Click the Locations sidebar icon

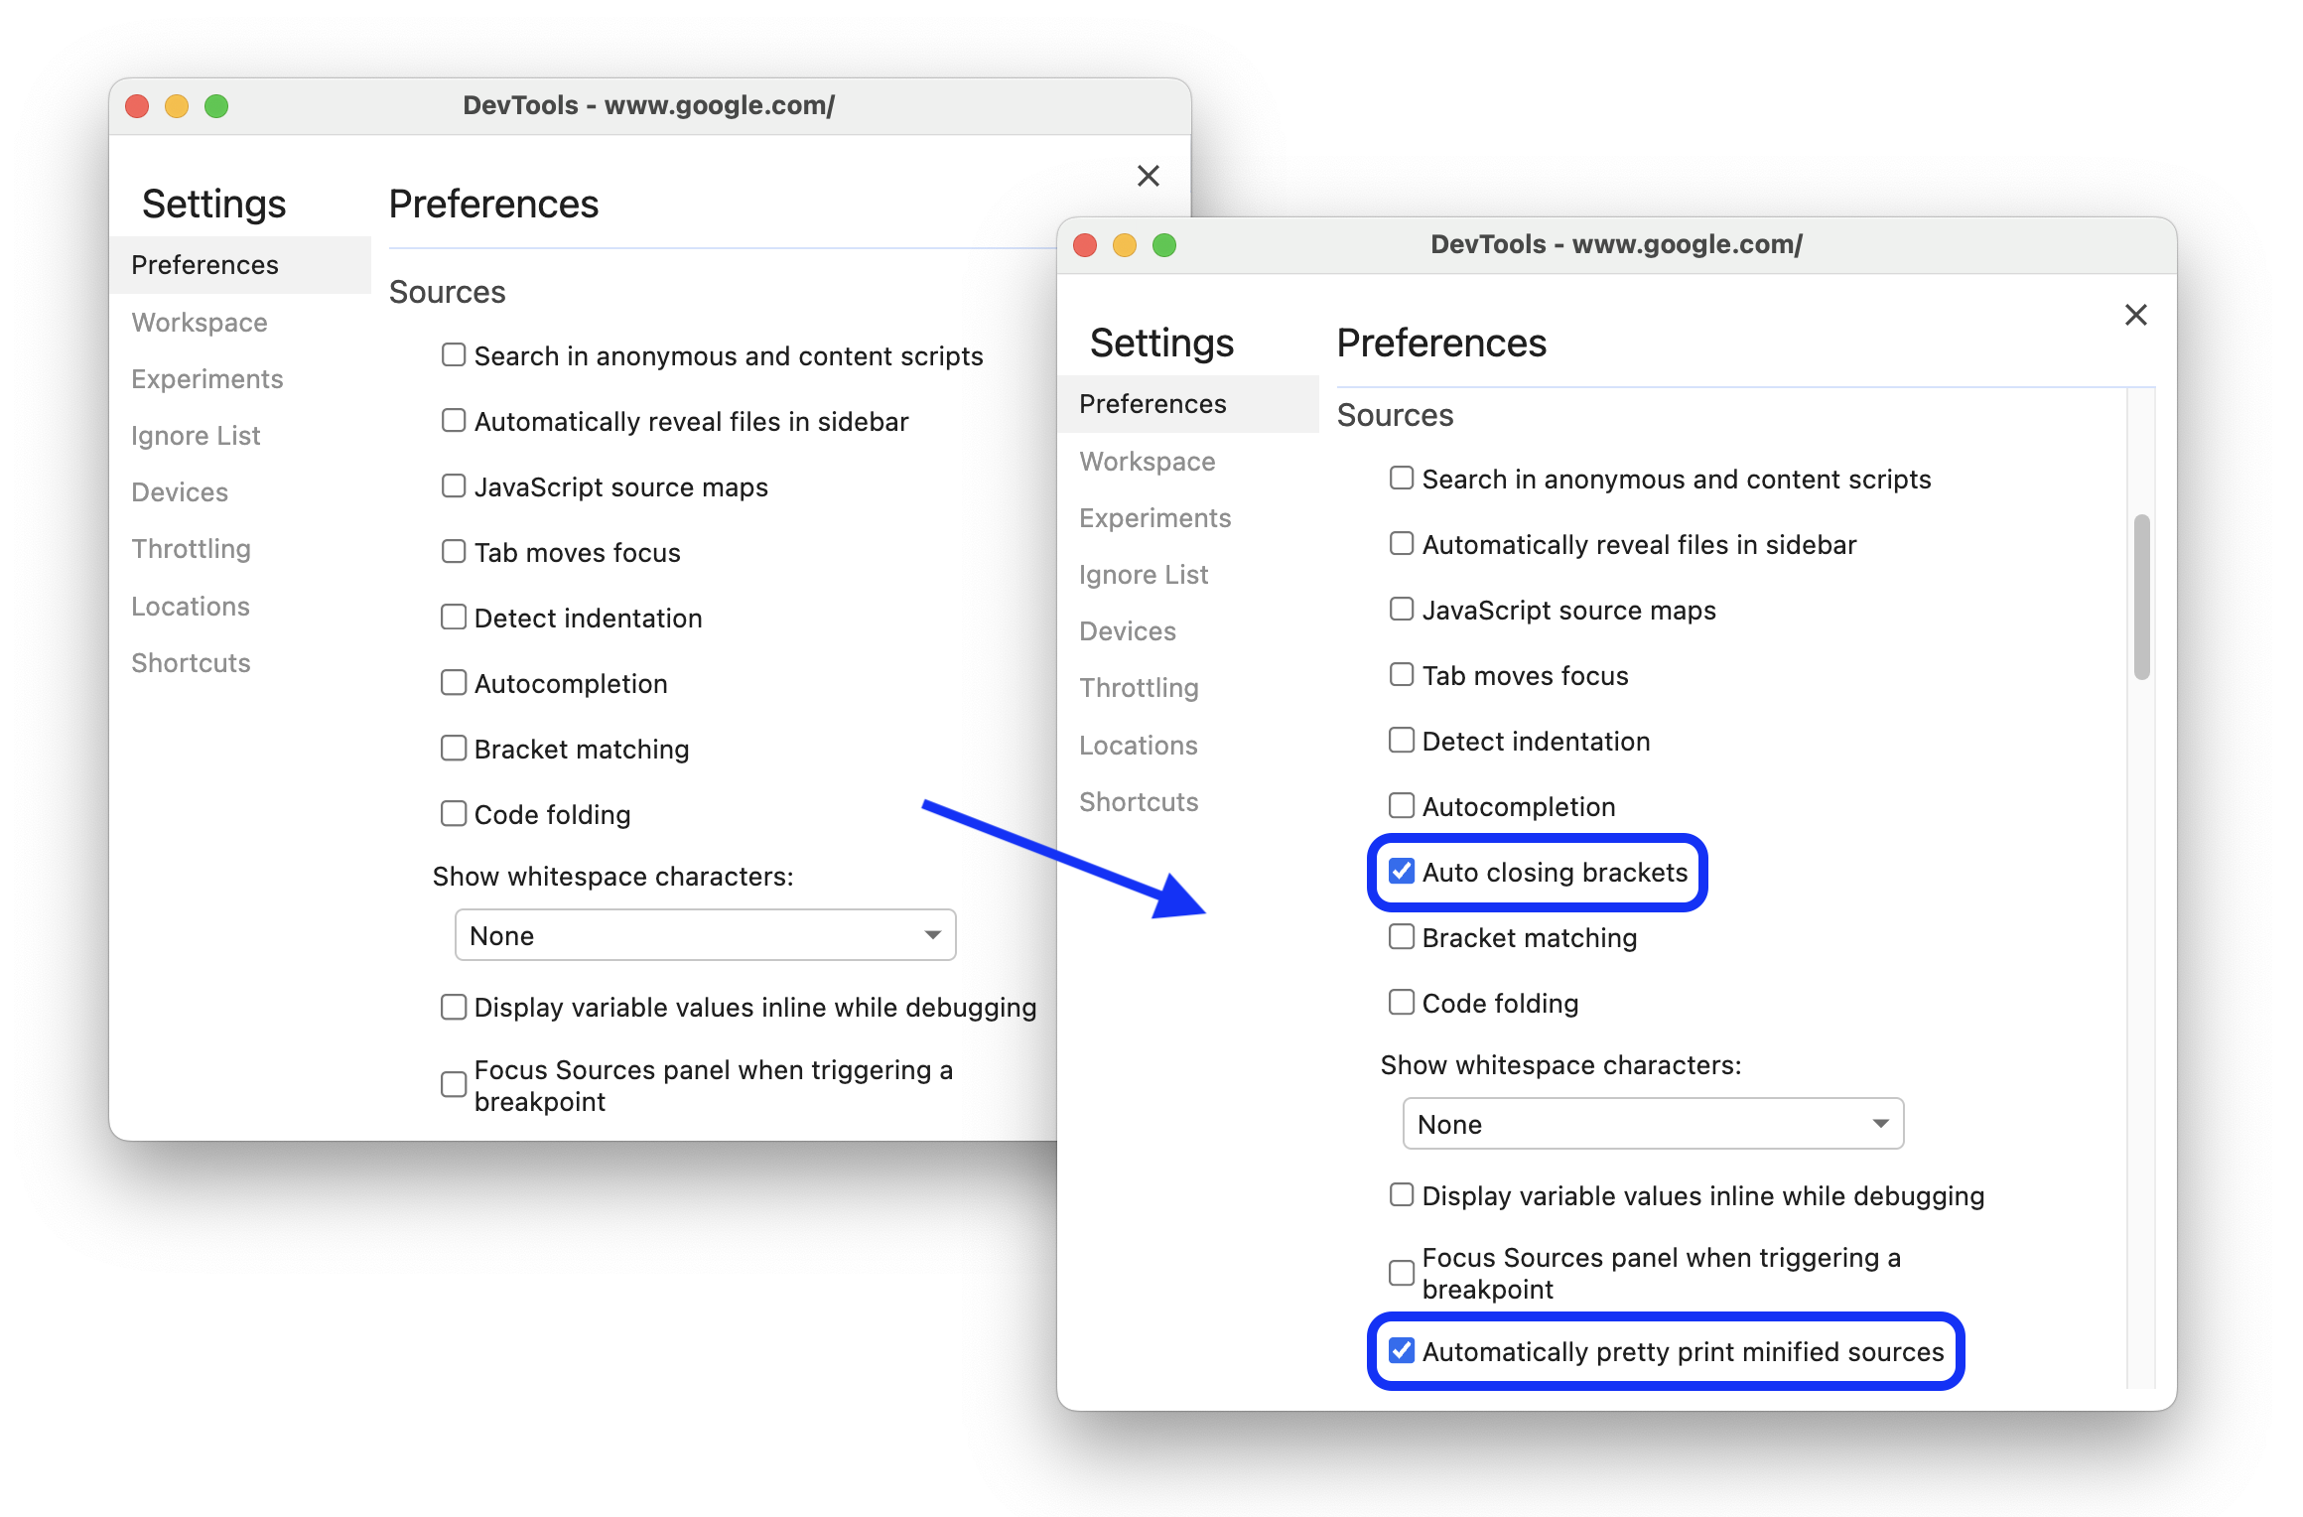[1138, 744]
